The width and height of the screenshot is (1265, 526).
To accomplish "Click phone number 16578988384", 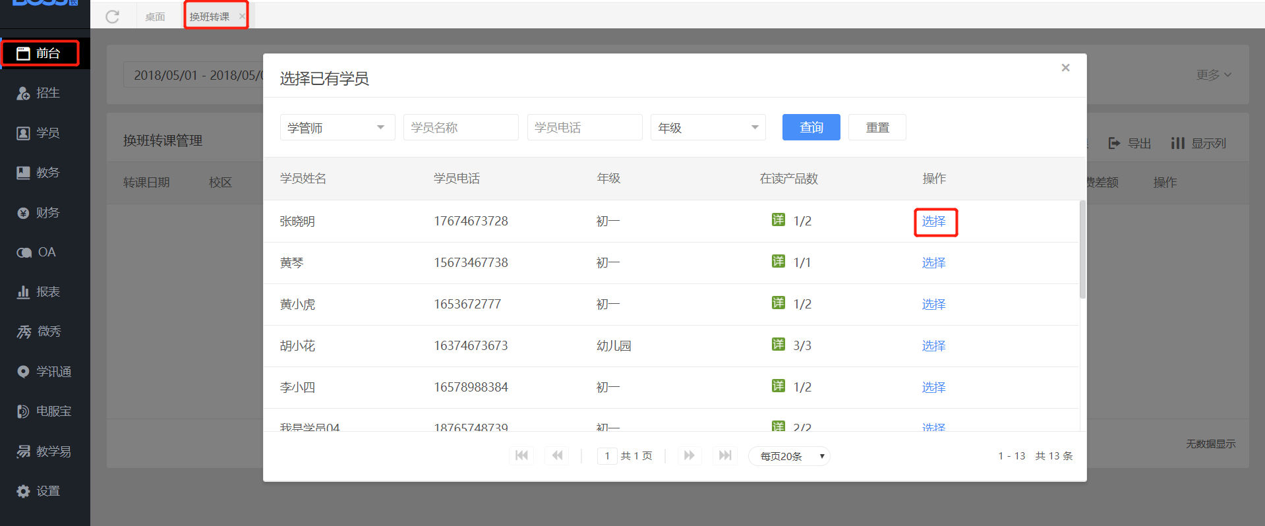I will click(x=471, y=388).
